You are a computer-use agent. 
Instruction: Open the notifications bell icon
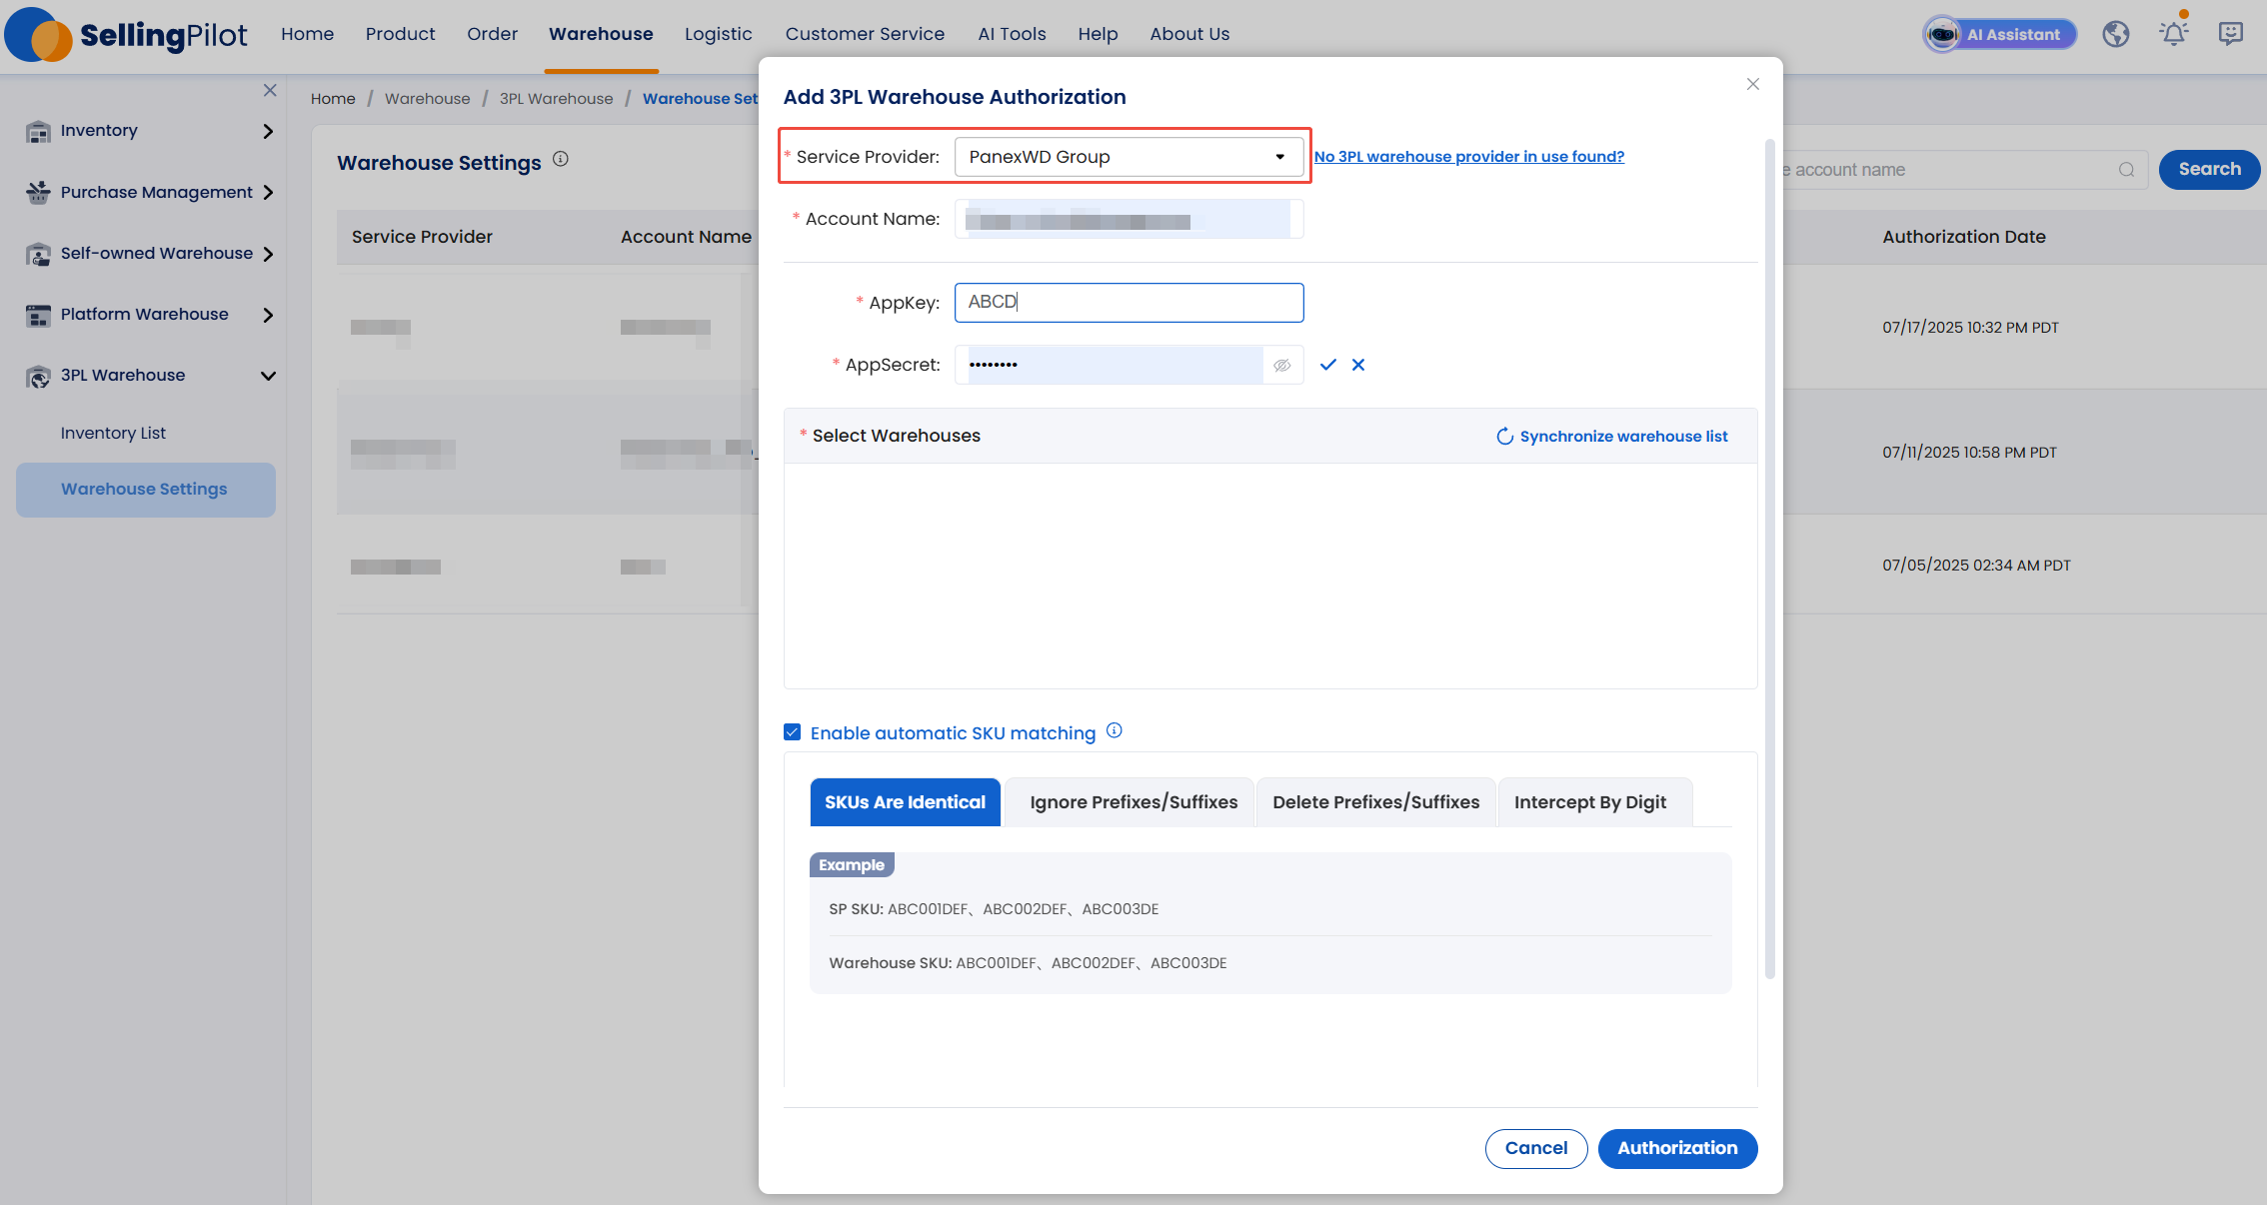click(2173, 34)
